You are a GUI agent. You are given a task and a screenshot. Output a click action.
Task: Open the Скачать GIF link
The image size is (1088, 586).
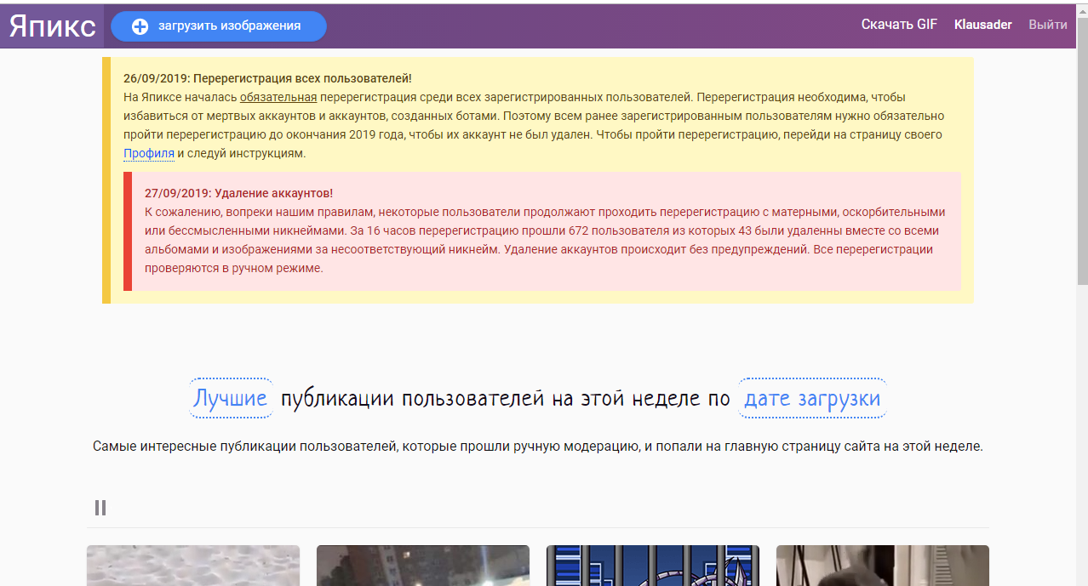click(899, 25)
